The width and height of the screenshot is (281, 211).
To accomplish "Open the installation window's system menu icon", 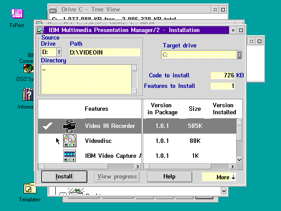I will point(40,30).
